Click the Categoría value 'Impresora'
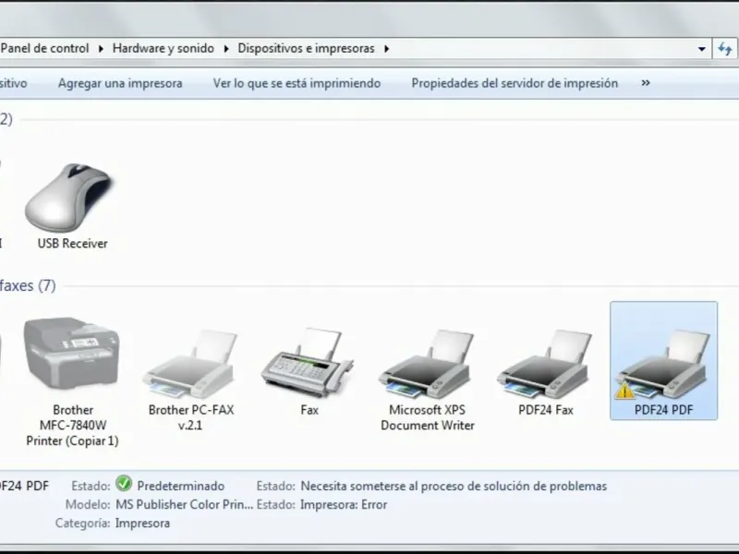Screen dimensions: 739x554 point(142,524)
